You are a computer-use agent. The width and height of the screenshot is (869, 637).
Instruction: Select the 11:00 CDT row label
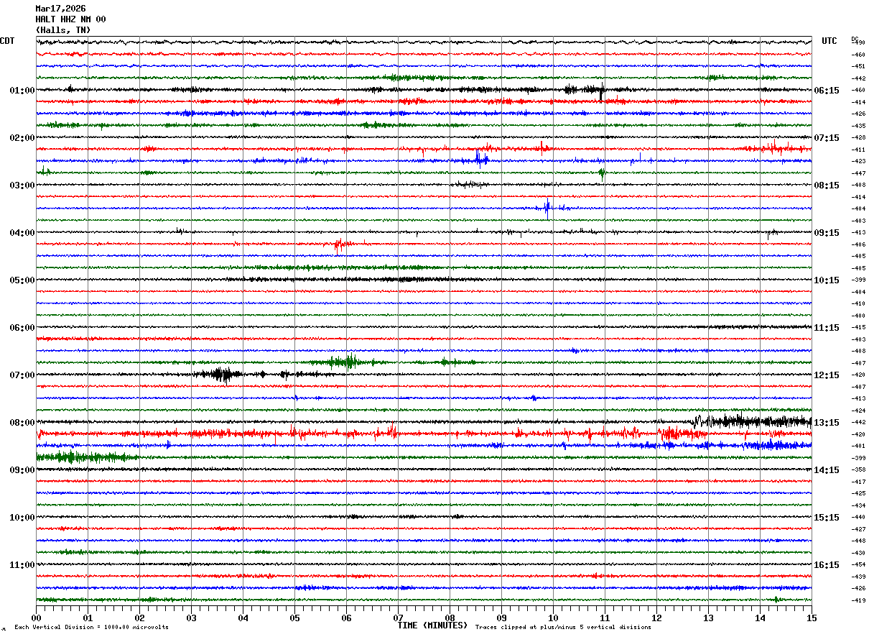[x=22, y=564]
